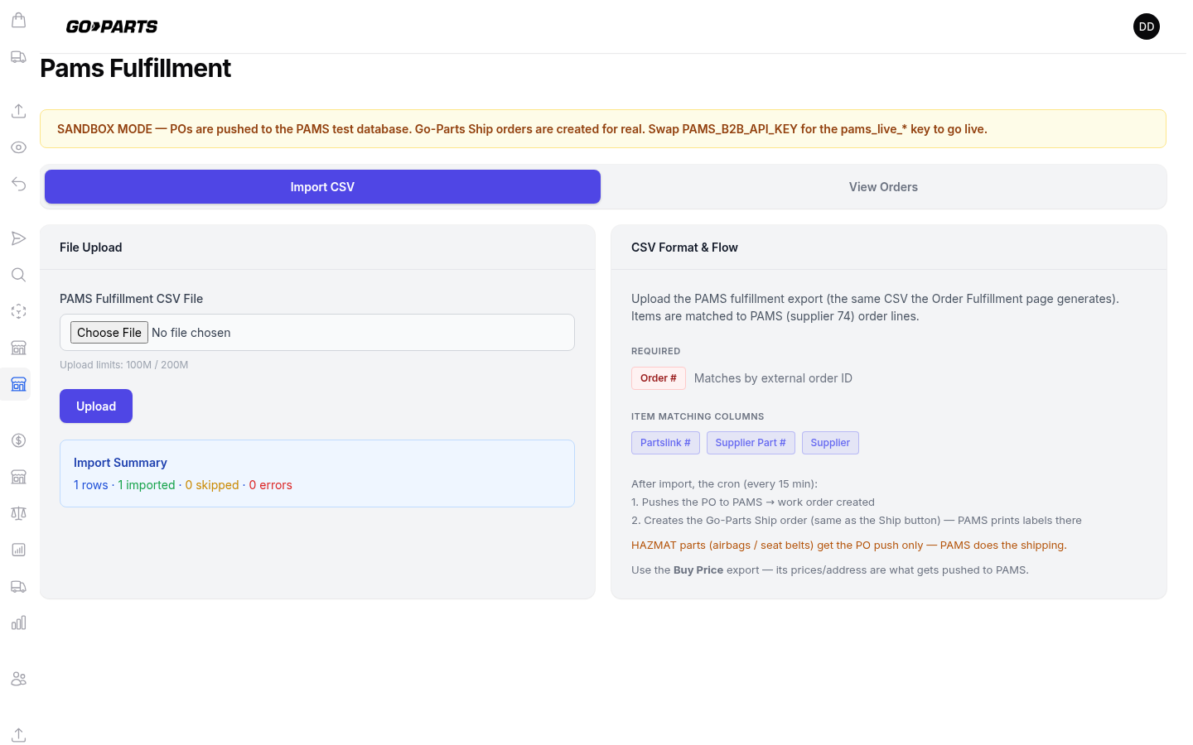Viewport: 1193px width, 745px height.
Task: Click the boxed chart report icon
Action: [18, 550]
